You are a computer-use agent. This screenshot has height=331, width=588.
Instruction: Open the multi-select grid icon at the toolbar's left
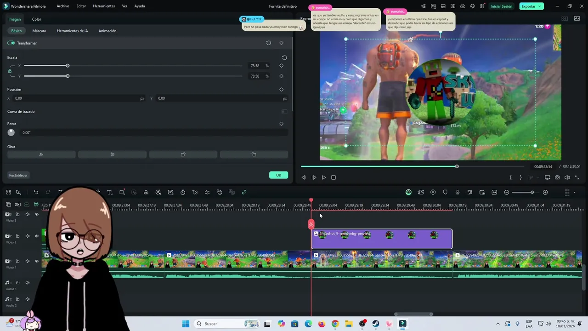8,192
